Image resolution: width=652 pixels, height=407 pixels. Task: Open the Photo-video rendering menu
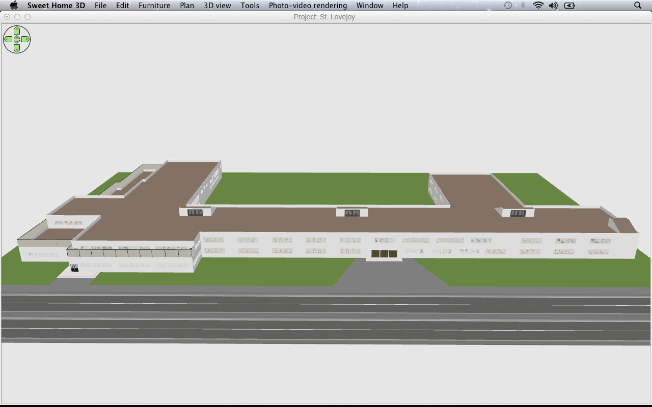[308, 6]
